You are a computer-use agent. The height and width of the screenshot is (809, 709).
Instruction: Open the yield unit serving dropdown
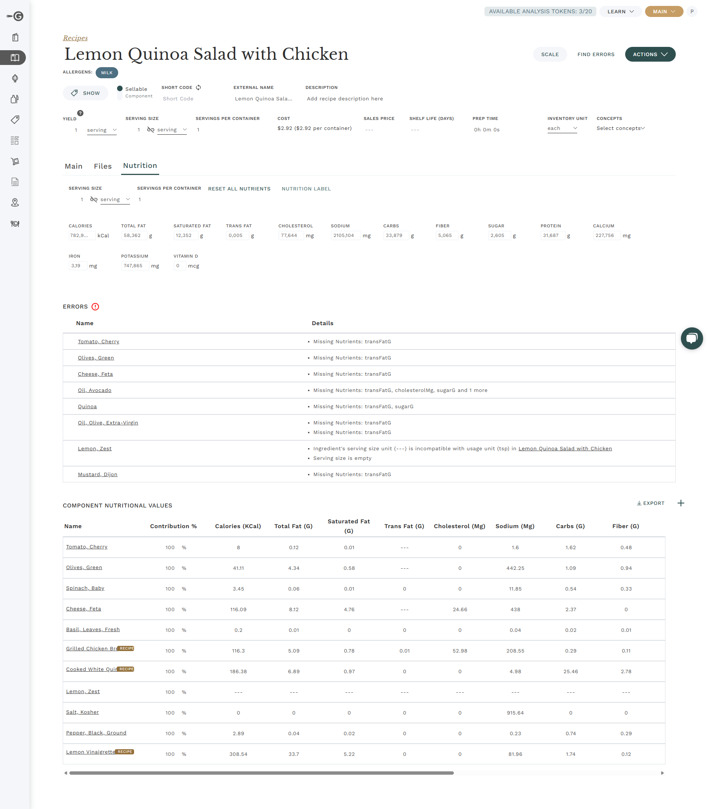(102, 130)
